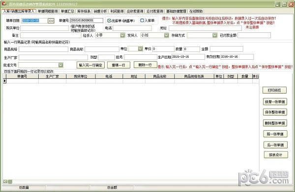The width and height of the screenshot is (295, 192).
Task: Focus the 购买单位 input field
Action: pos(45,28)
